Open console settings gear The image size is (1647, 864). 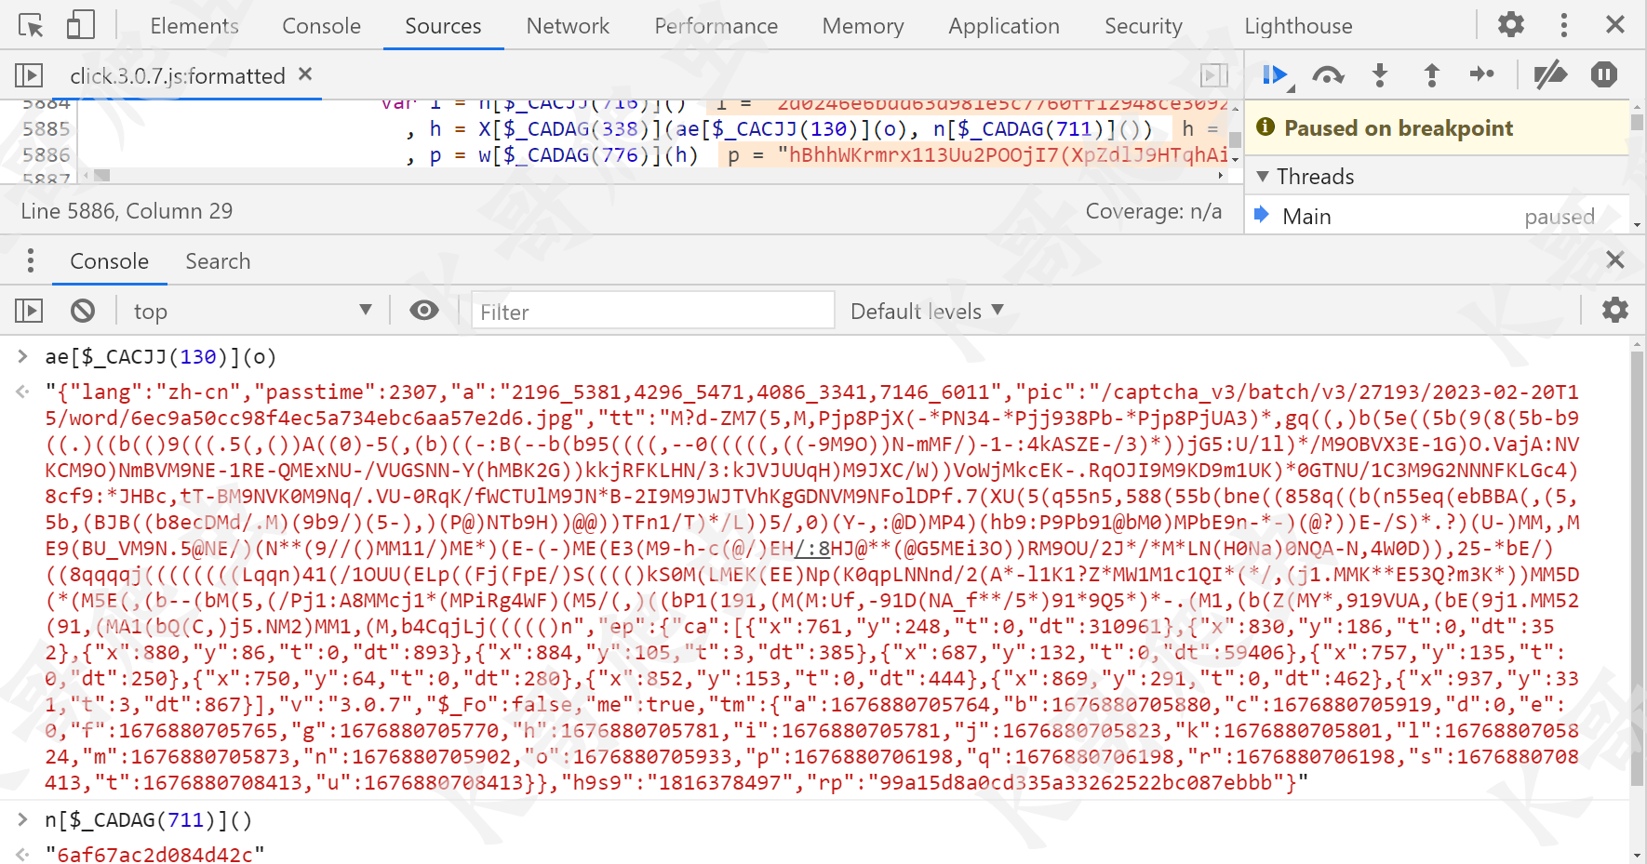[1615, 310]
